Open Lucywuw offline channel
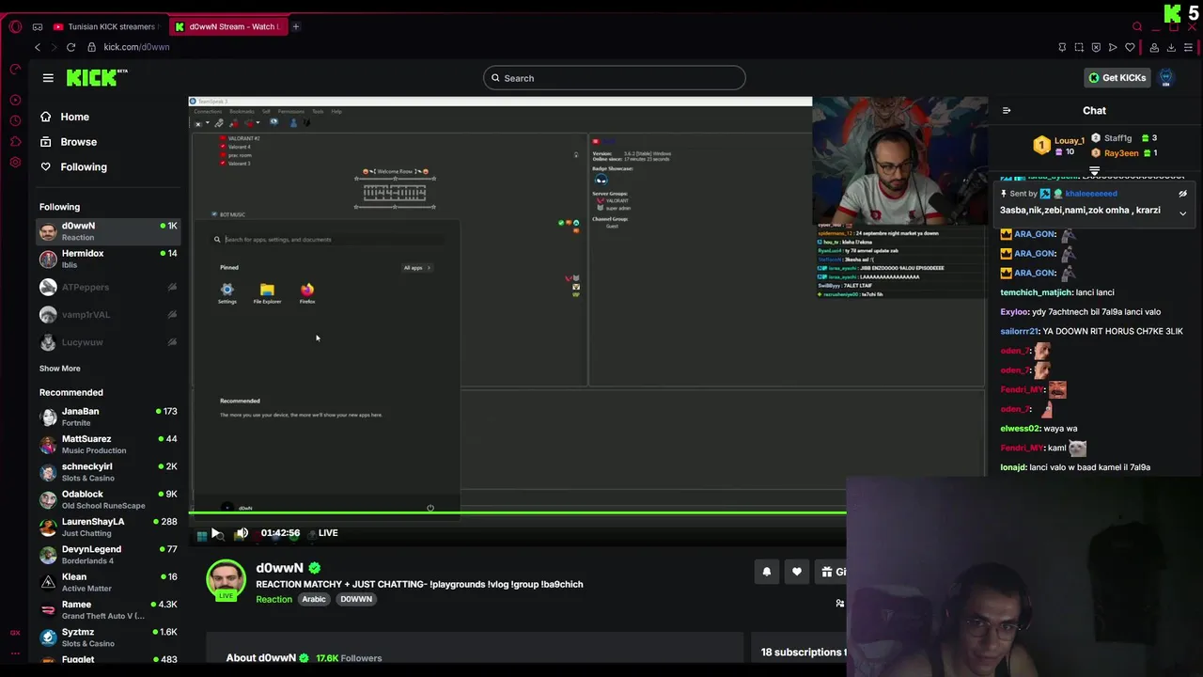The image size is (1203, 677). click(109, 342)
